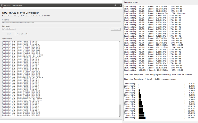Click the line with ETA 34:02
The width and height of the screenshot is (198, 123).
(21, 80)
